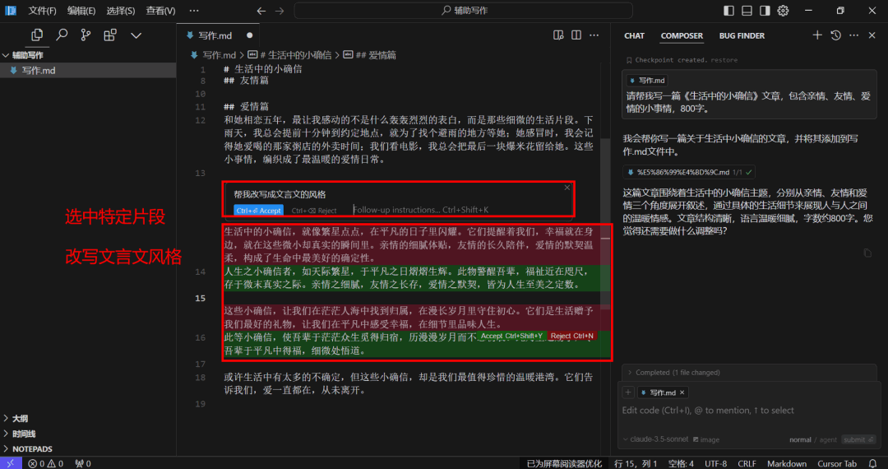Viewport: 888px width, 469px height.
Task: Toggle bottom panel layout button
Action: point(747,11)
